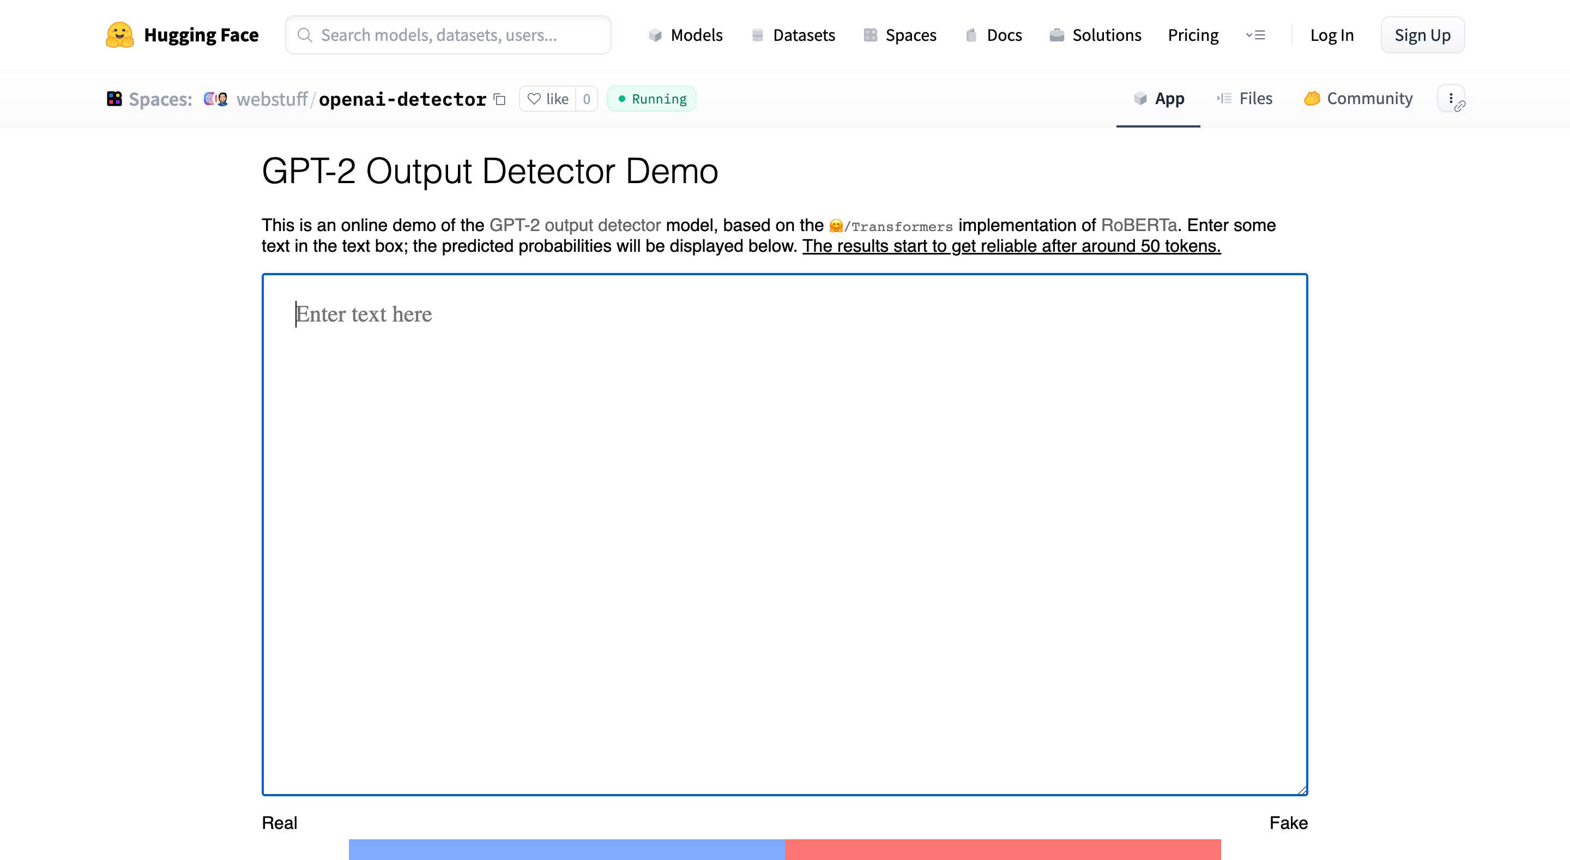Click the Hugging Face brand name
The width and height of the screenshot is (1570, 860).
201,35
